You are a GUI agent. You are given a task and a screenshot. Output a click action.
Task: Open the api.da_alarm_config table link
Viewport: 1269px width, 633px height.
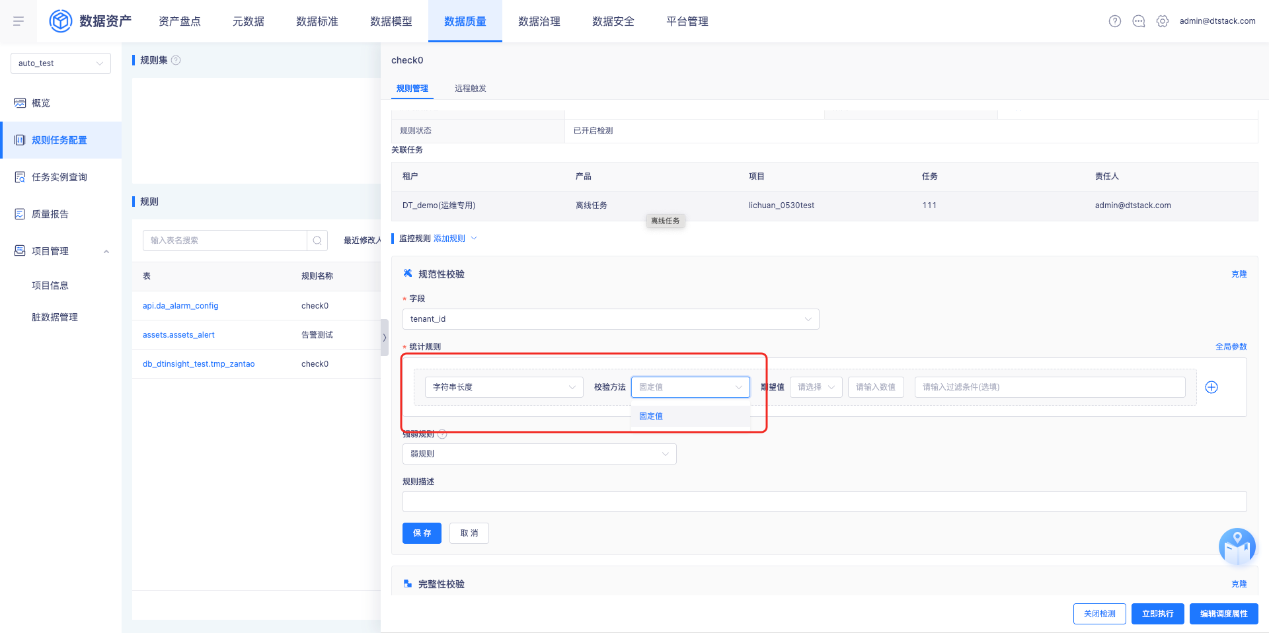tap(180, 306)
